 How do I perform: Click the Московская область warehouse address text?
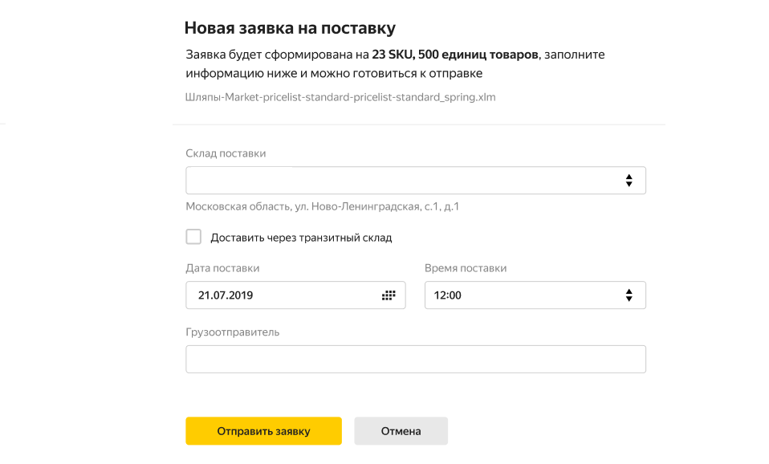[x=322, y=206]
